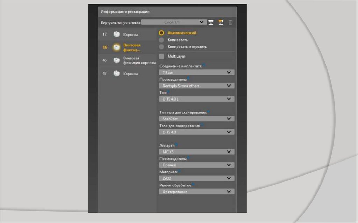Open the ScanPost scan body type dropdown
The width and height of the screenshot is (358, 223).
[196, 119]
